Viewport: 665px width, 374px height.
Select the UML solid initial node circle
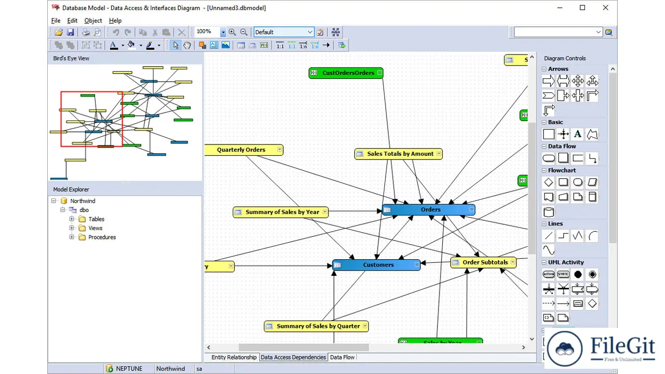578,274
